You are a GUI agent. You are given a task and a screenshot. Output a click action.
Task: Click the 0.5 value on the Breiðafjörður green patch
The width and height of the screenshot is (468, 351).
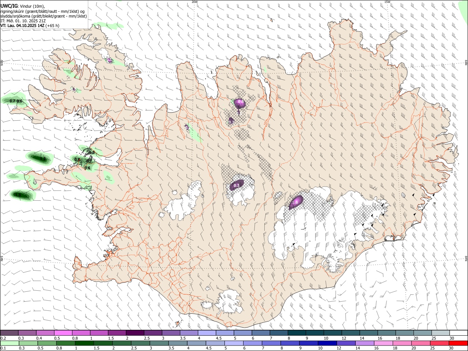92,152
